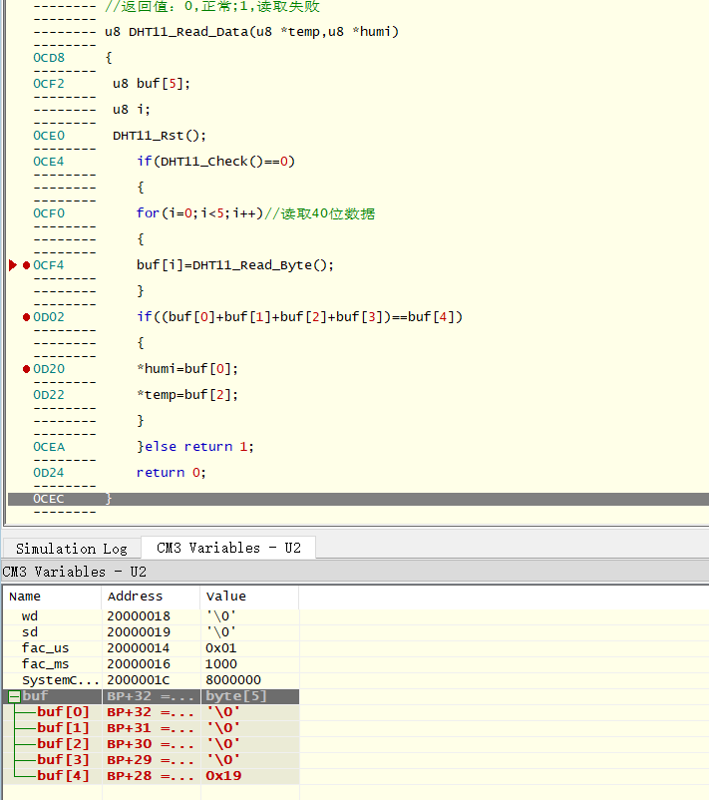Click the checksum if statement at 0D02
The image size is (709, 800).
299,317
